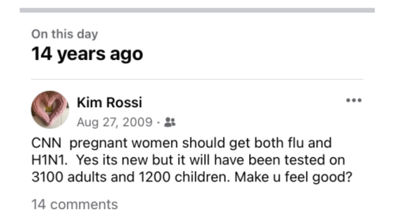Click the gray divider bar at top
This screenshot has width=400, height=221.
[197, 10]
